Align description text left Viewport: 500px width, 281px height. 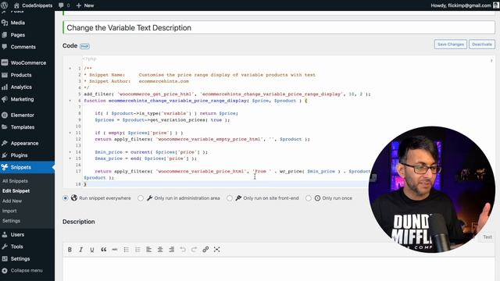pos(148,250)
